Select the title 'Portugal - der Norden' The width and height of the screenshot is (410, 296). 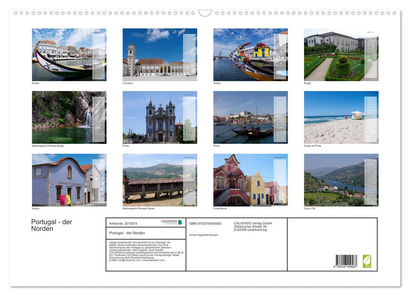51,225
